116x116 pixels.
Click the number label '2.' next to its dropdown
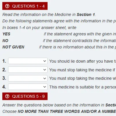coord(4,70)
